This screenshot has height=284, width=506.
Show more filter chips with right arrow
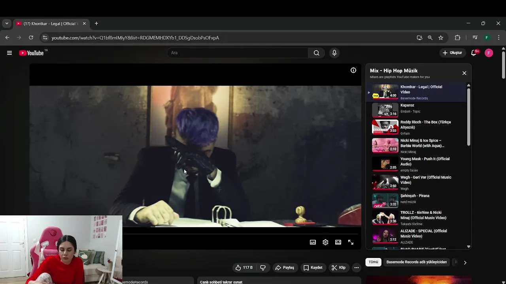pos(465,262)
